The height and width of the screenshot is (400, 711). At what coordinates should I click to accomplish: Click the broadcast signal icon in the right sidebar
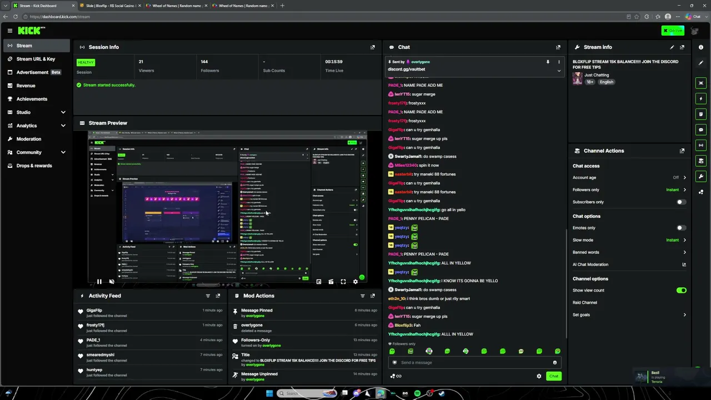coord(701,145)
